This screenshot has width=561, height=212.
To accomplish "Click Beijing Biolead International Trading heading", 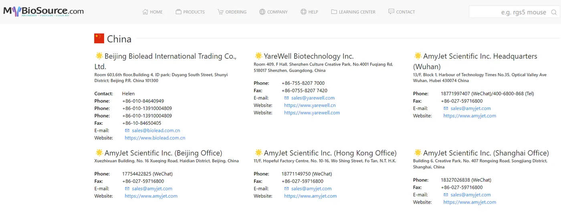I will click(x=165, y=61).
